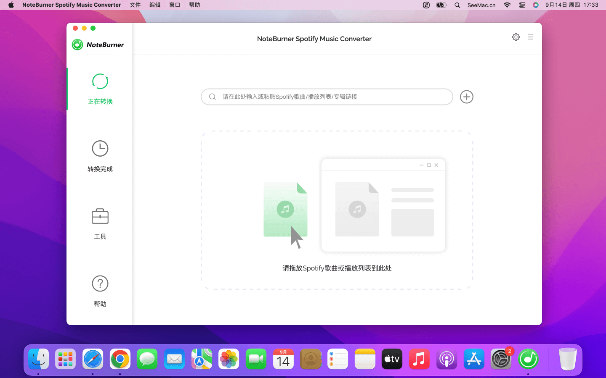Launch Safari from the Dock

(x=93, y=359)
